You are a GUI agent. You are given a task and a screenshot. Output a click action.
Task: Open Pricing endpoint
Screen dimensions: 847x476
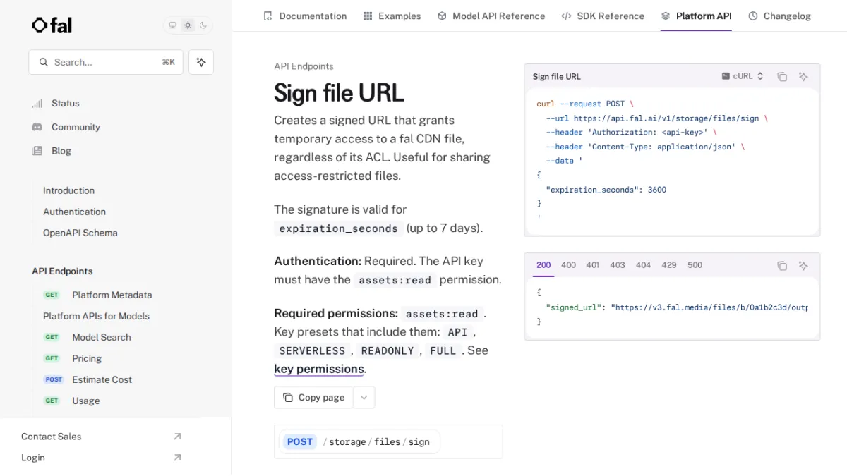tap(87, 358)
